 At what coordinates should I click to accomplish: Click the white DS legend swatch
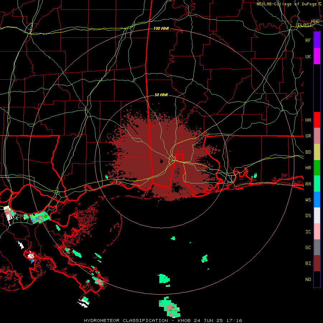(x=317, y=215)
